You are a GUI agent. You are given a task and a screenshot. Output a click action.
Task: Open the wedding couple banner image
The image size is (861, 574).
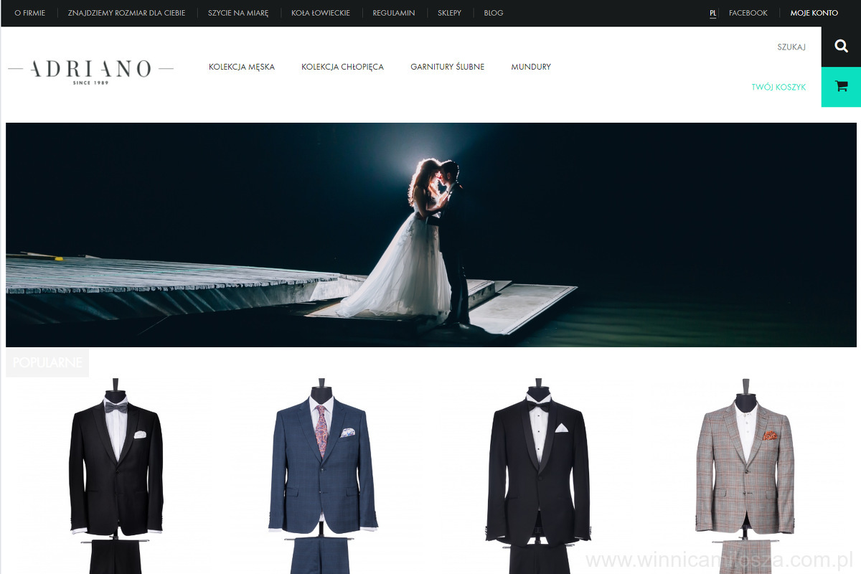tap(430, 235)
